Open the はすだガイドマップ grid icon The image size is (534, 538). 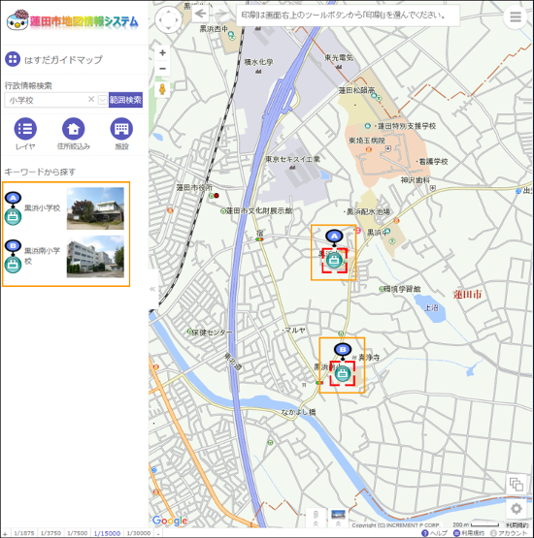tap(13, 59)
